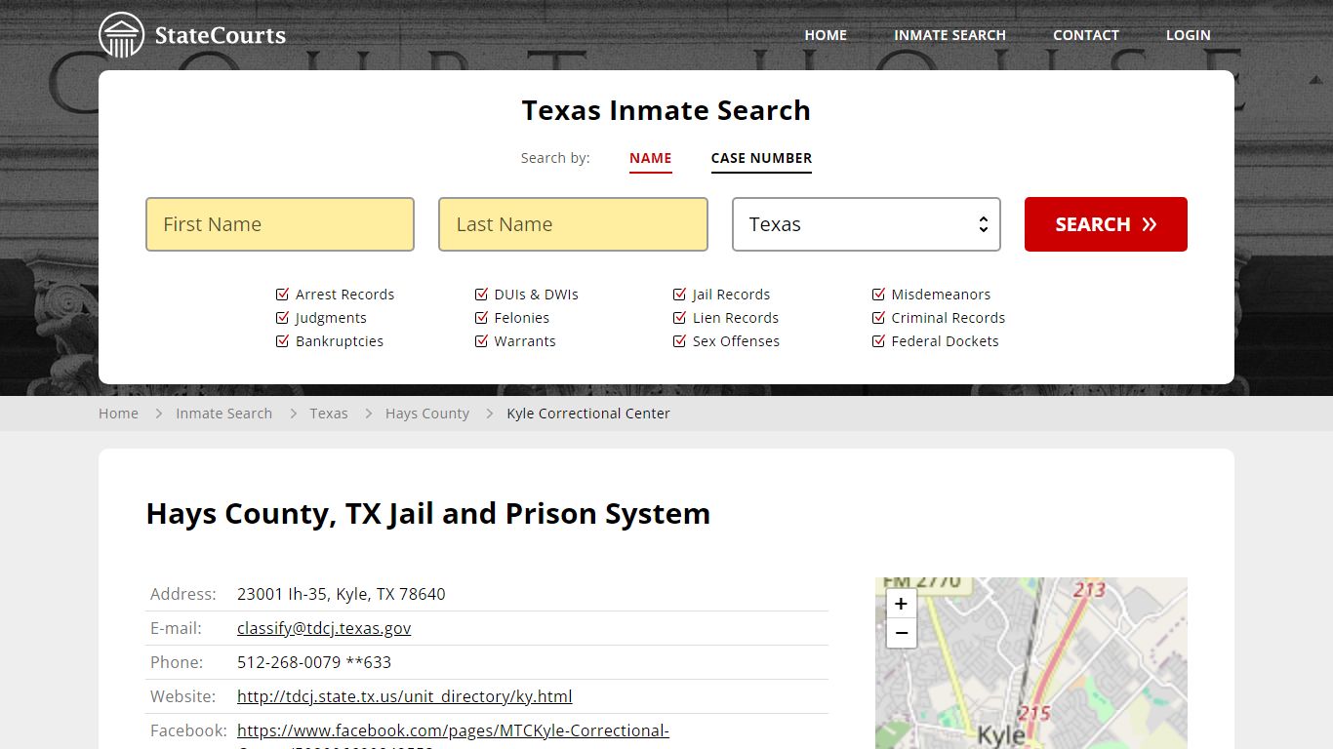
Task: Toggle the Misdemeanors checkbox
Action: click(878, 295)
